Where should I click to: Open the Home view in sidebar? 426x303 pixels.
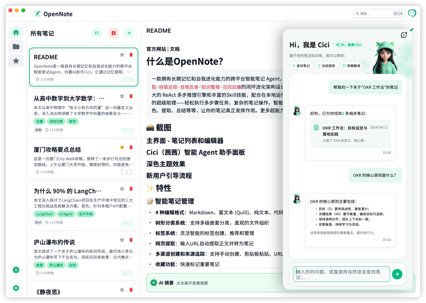[16, 32]
